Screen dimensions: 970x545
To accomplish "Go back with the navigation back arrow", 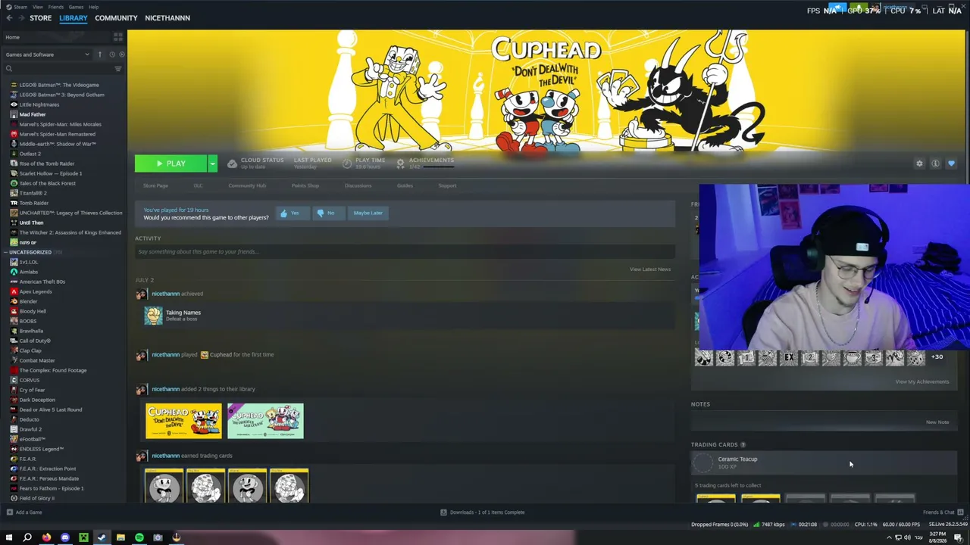I will tap(8, 17).
